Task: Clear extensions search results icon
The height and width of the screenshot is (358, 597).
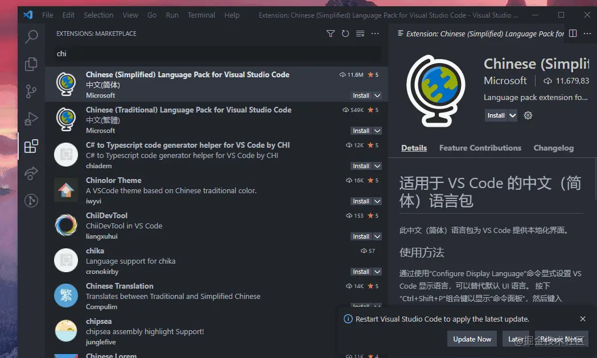Action: 360,34
